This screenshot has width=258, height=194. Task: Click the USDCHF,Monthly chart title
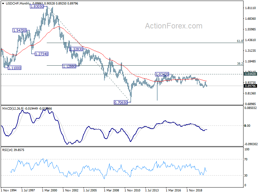pos(15,3)
